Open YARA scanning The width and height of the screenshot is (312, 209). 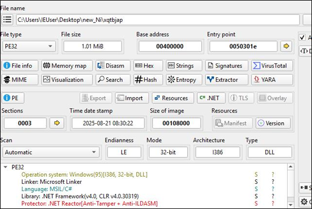coord(272,80)
